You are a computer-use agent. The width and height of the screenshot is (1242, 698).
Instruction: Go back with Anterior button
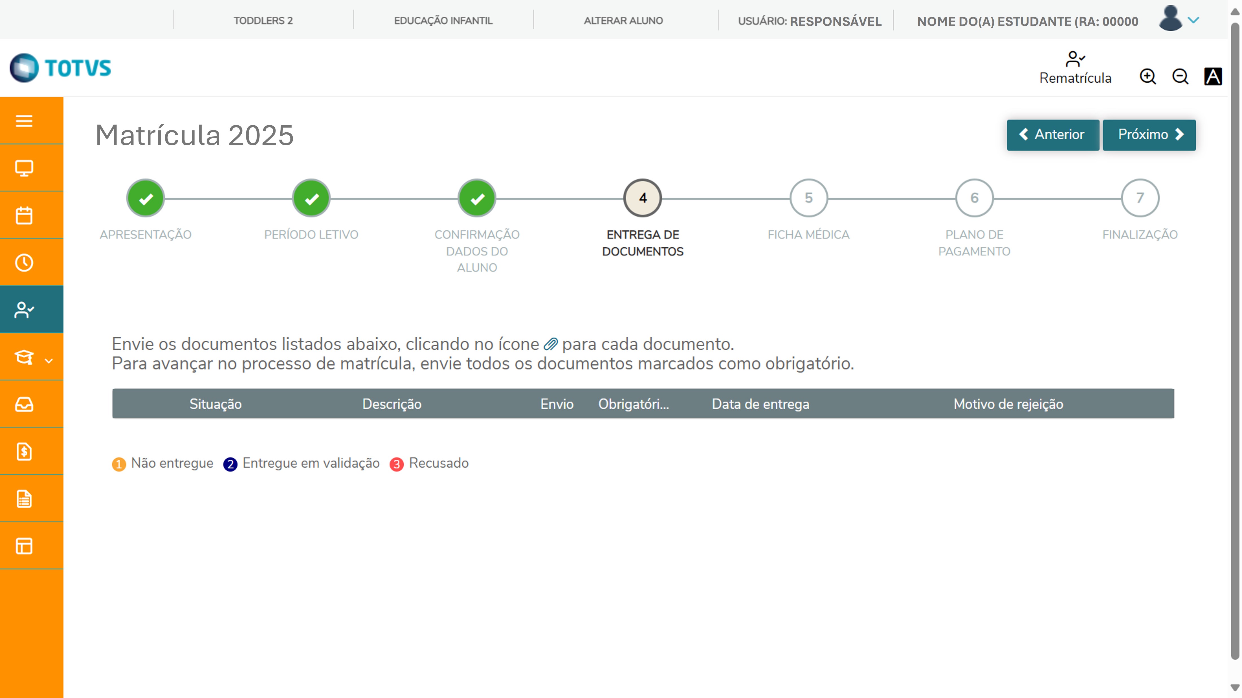coord(1053,134)
